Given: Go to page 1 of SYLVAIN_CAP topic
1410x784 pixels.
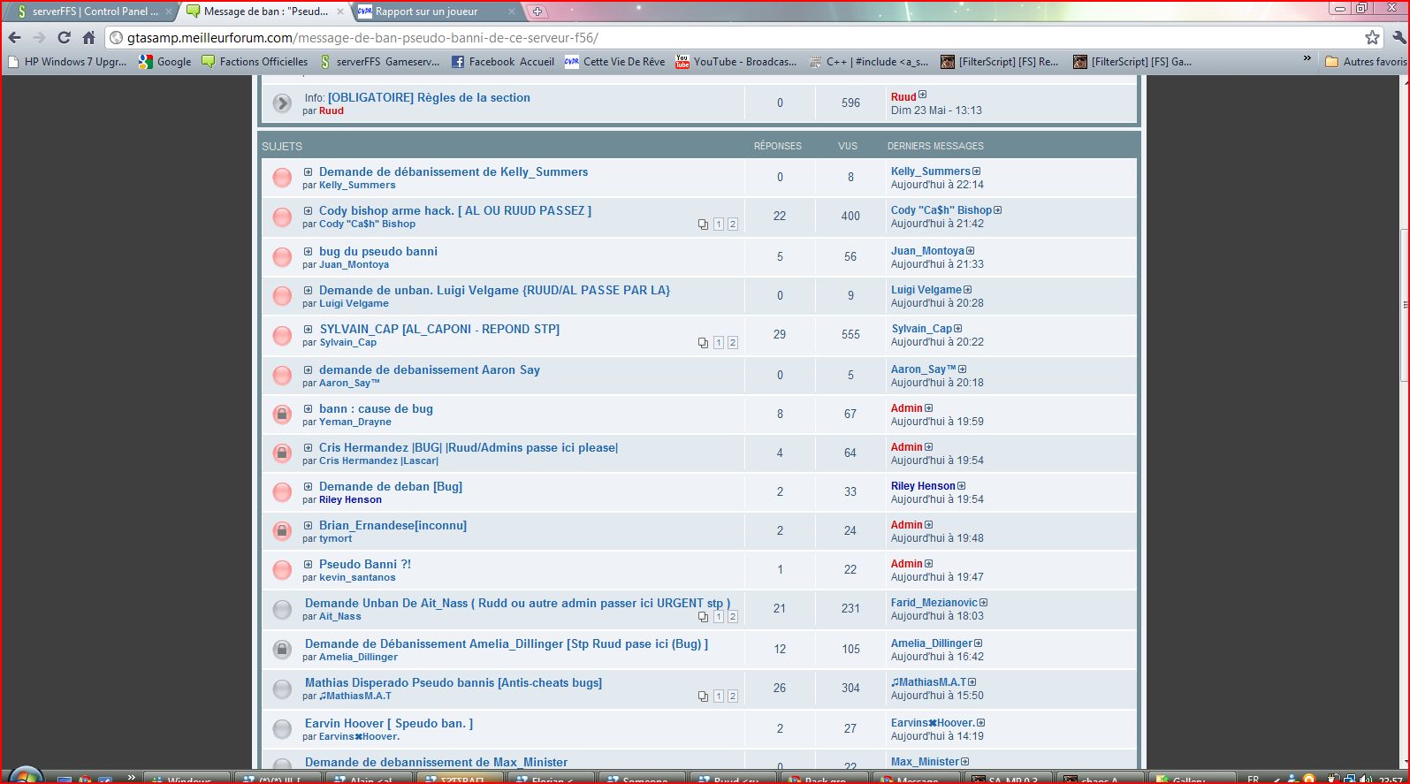Looking at the screenshot, I should (x=718, y=343).
